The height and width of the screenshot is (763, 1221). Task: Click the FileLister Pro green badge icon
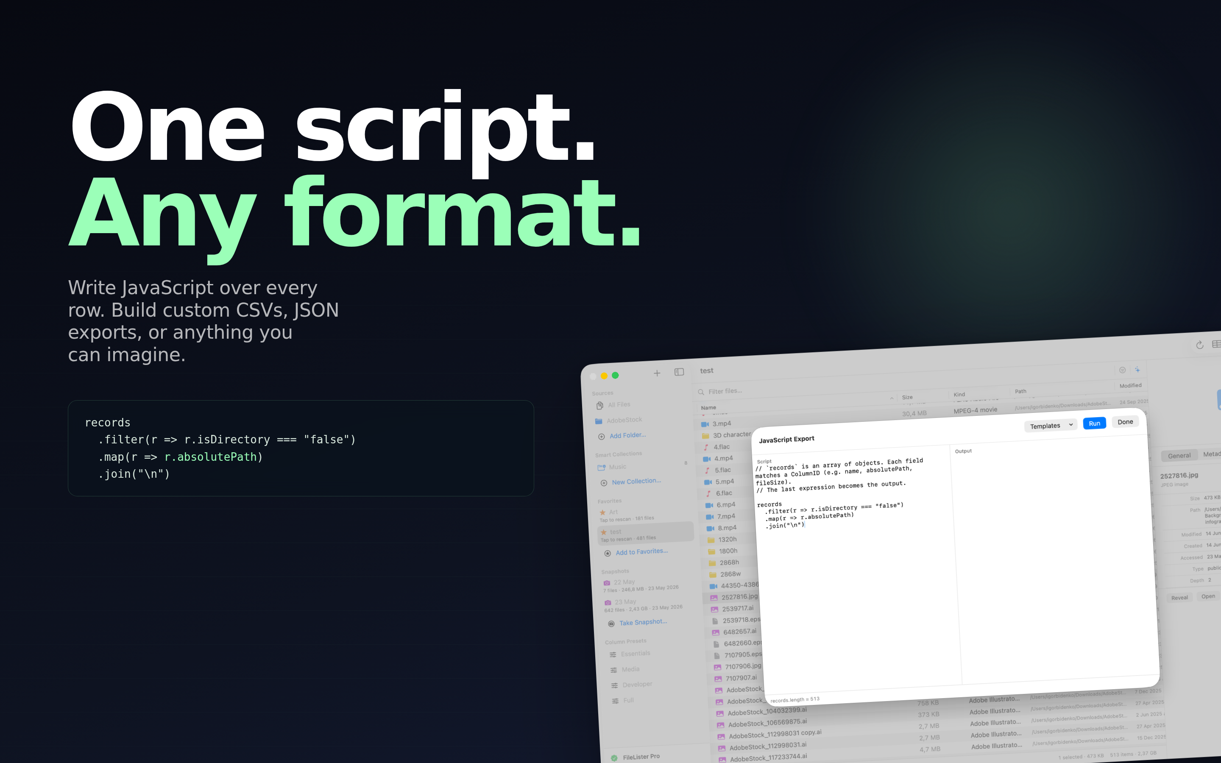pos(614,758)
